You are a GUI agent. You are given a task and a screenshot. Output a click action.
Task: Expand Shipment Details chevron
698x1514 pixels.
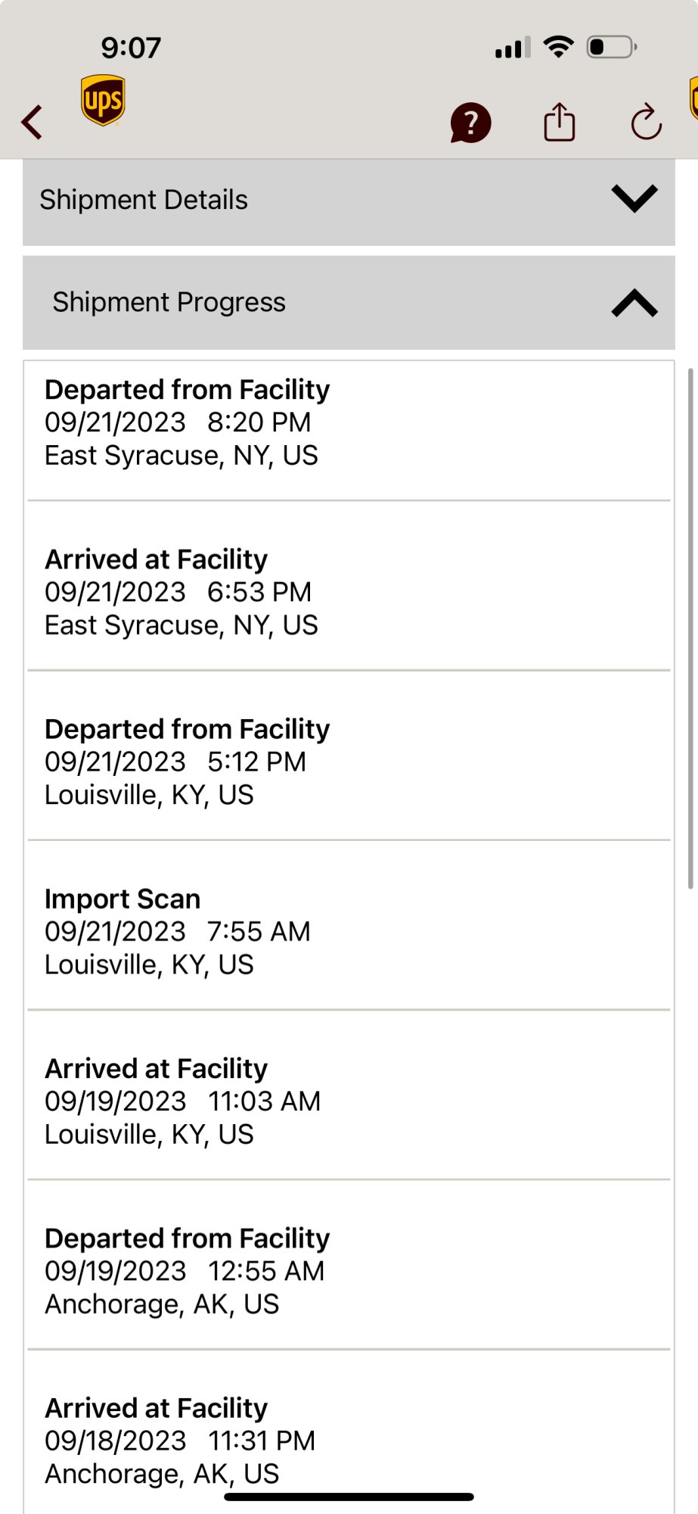click(x=634, y=199)
